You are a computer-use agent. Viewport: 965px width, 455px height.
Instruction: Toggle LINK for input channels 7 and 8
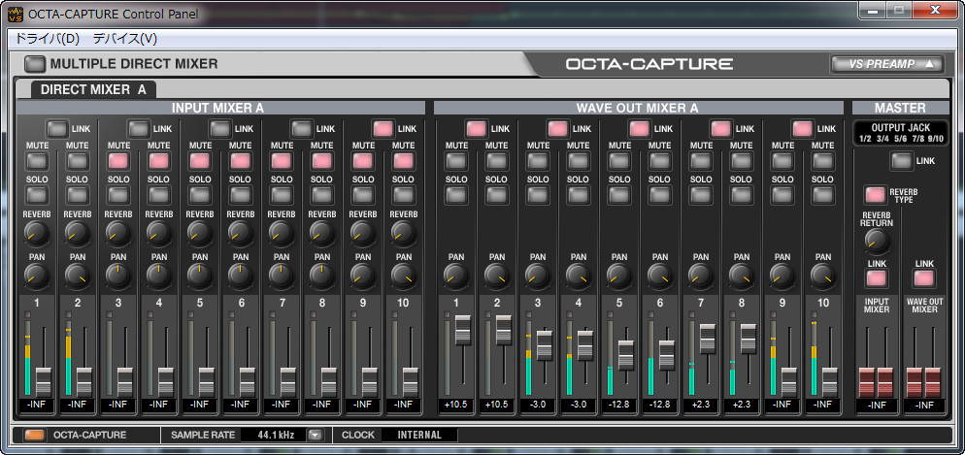302,128
